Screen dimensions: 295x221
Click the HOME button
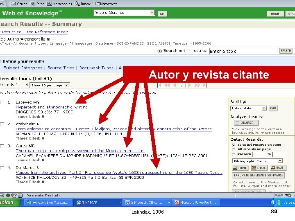[275, 14]
